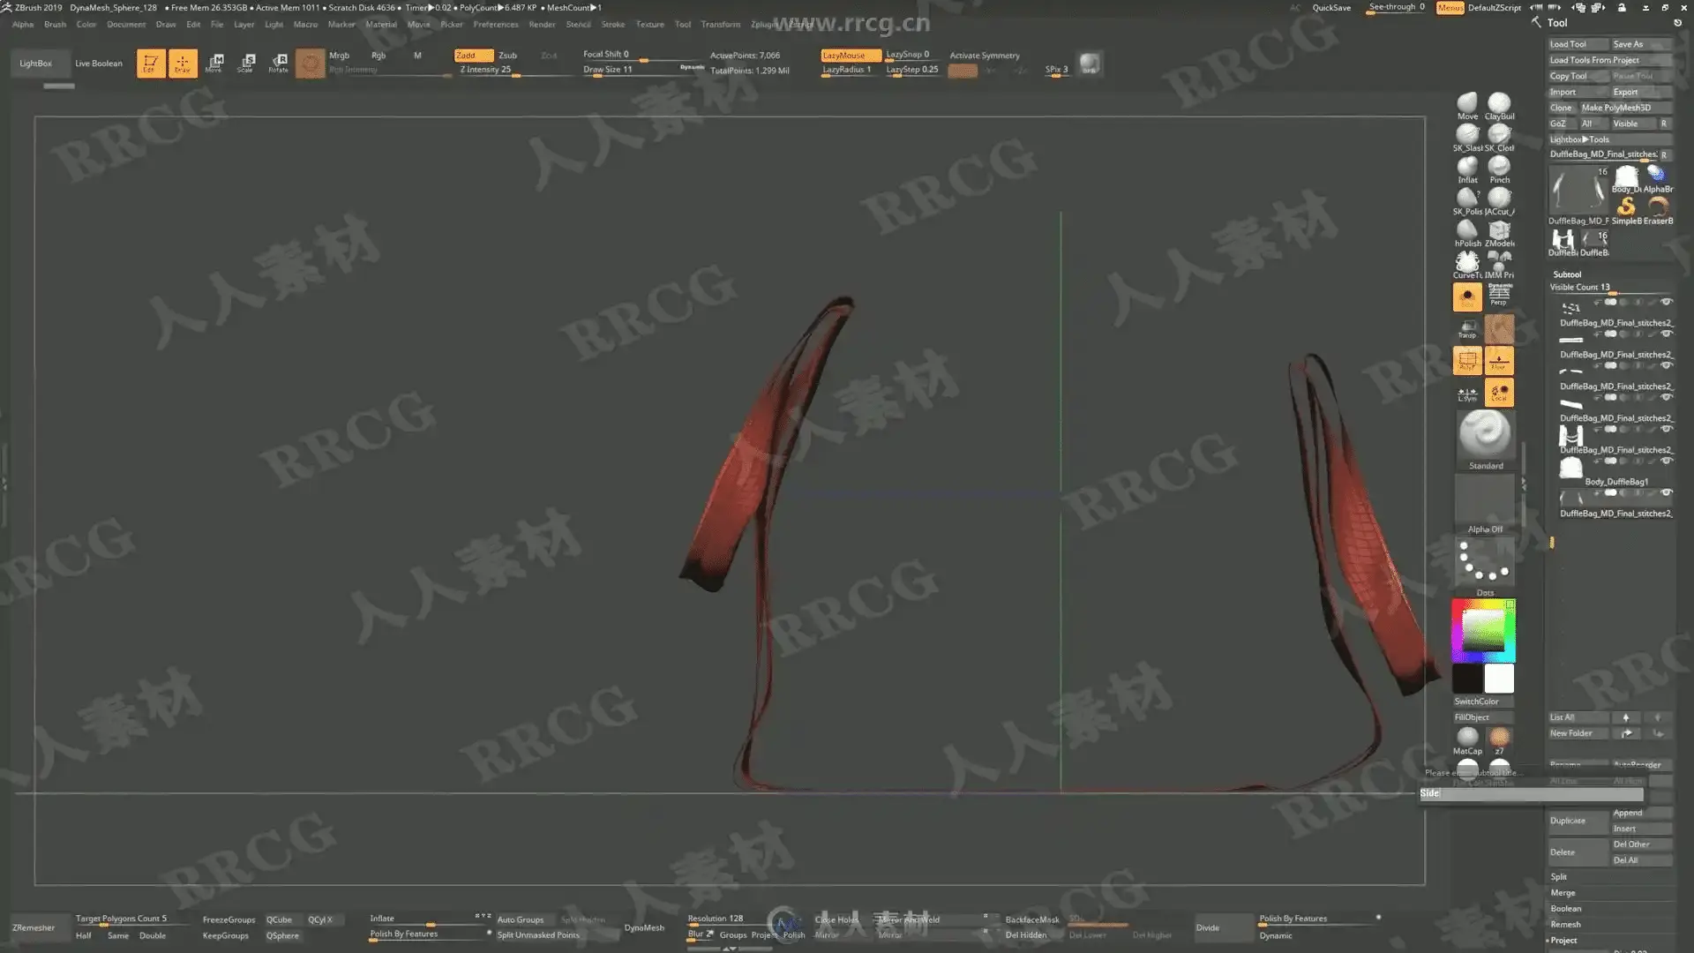The height and width of the screenshot is (953, 1694).
Task: Hide the Body_DuffleBag1 subtool eye
Action: click(x=1667, y=461)
